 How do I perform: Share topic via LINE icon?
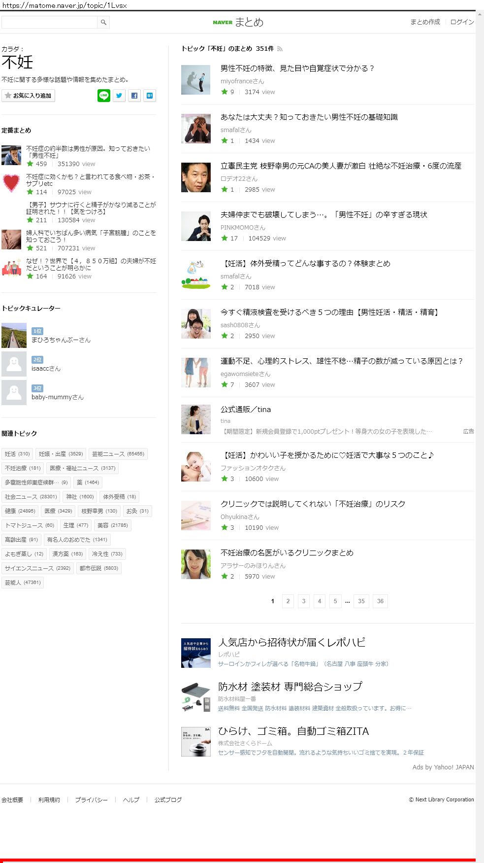(104, 96)
